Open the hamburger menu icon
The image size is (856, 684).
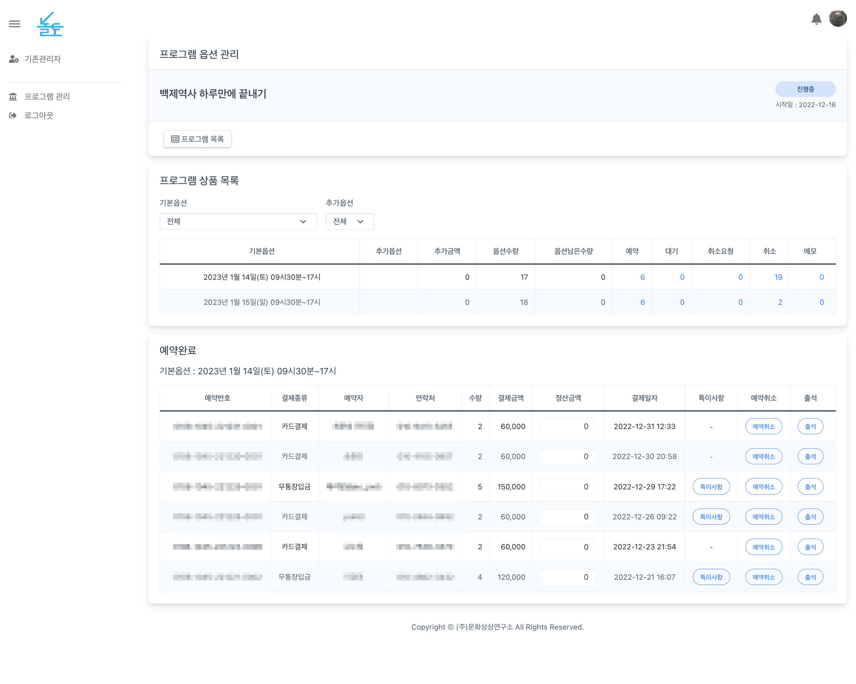[15, 24]
